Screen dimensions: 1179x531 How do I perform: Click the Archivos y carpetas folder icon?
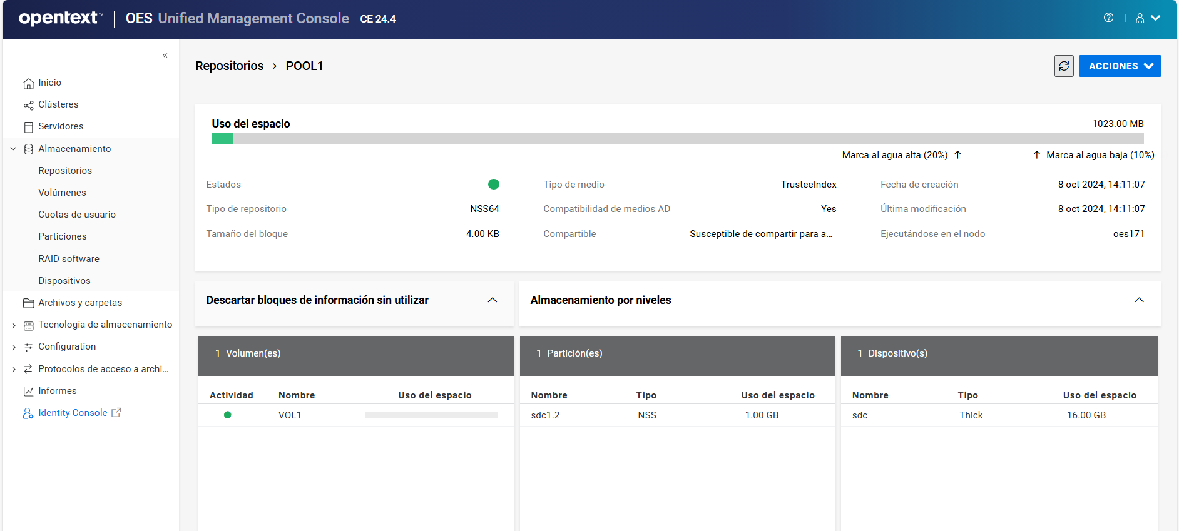(29, 303)
